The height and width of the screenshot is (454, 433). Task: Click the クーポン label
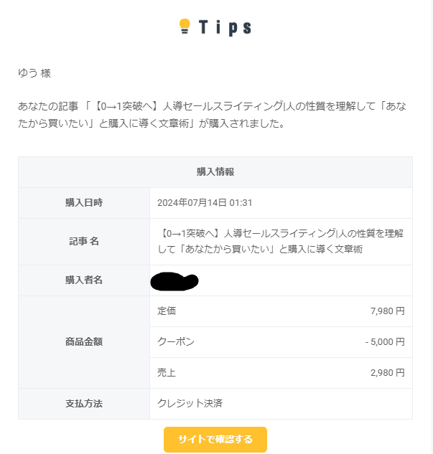(x=176, y=341)
